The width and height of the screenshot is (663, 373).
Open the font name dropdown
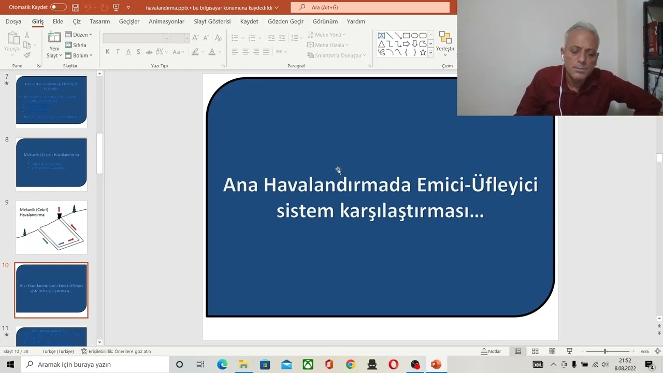click(166, 38)
